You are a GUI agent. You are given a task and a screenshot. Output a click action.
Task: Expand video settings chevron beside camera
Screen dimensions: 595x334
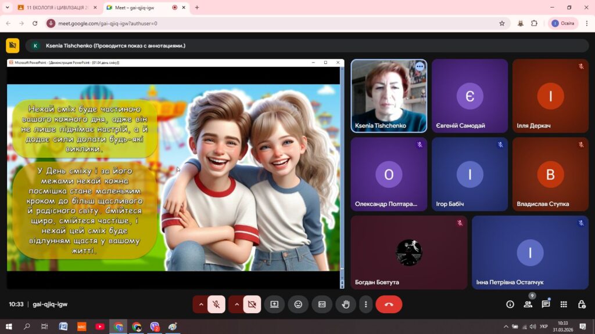coord(236,304)
